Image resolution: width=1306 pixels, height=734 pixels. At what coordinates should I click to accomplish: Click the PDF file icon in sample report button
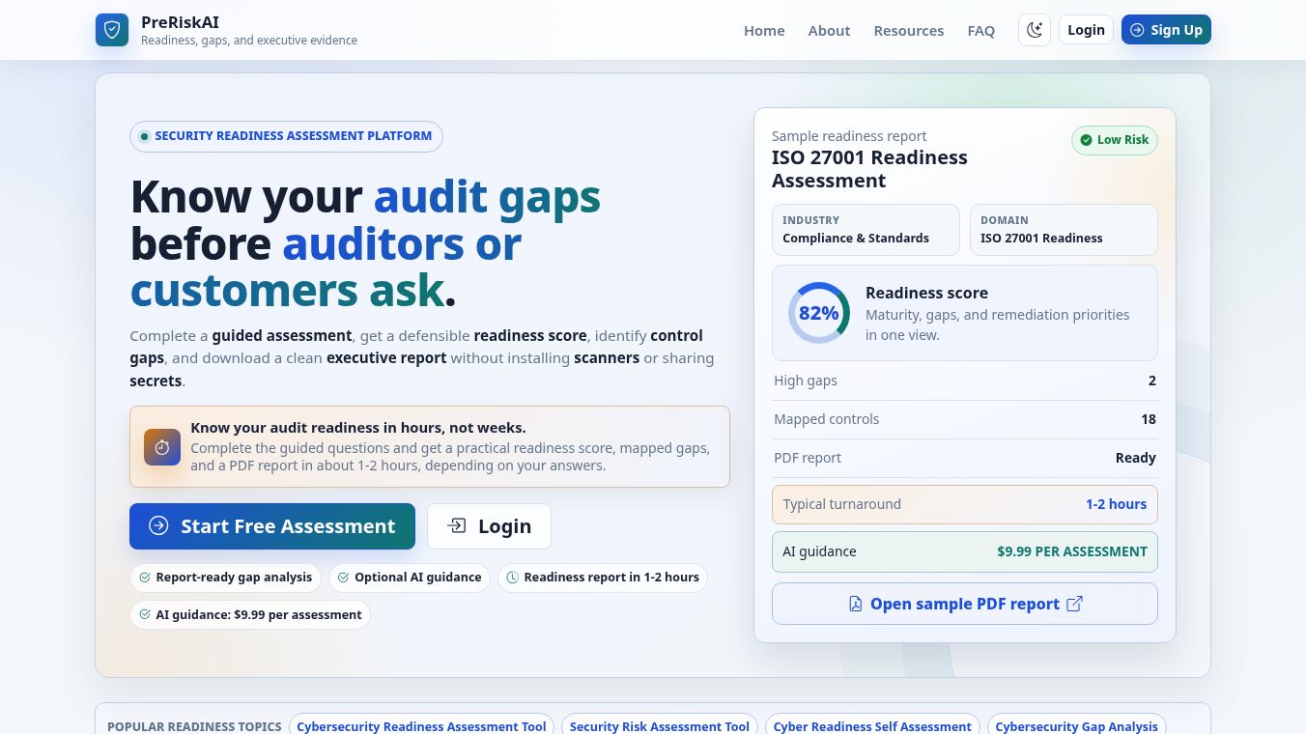855,604
